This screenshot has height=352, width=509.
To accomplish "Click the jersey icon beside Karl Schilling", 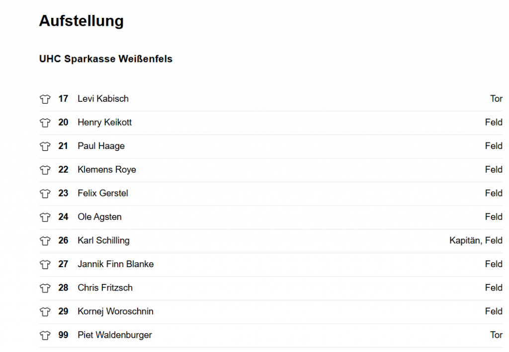I will point(45,241).
